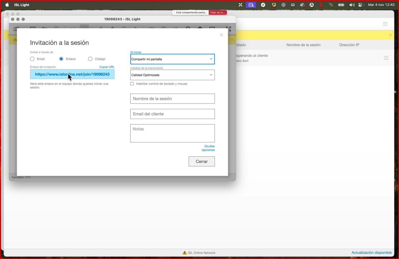Click the Nombre de la sesión field
Viewport: 399px width, 259px height.
pyautogui.click(x=172, y=99)
